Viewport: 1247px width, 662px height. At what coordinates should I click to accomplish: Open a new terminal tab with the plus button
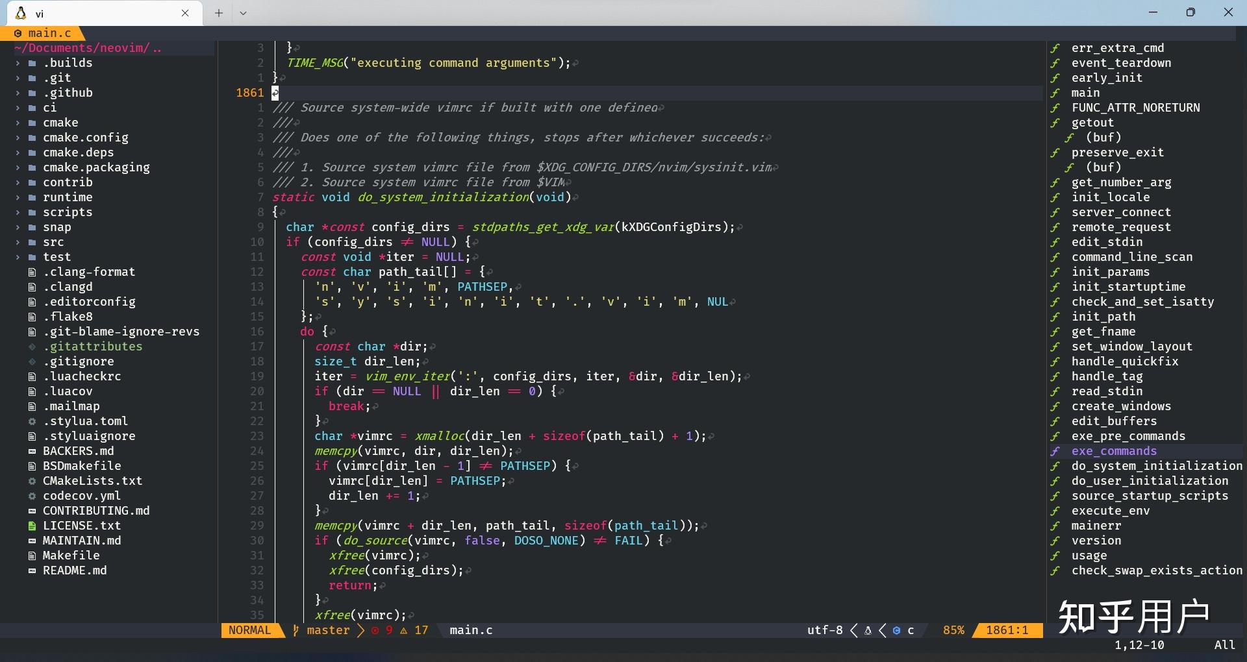tap(218, 13)
